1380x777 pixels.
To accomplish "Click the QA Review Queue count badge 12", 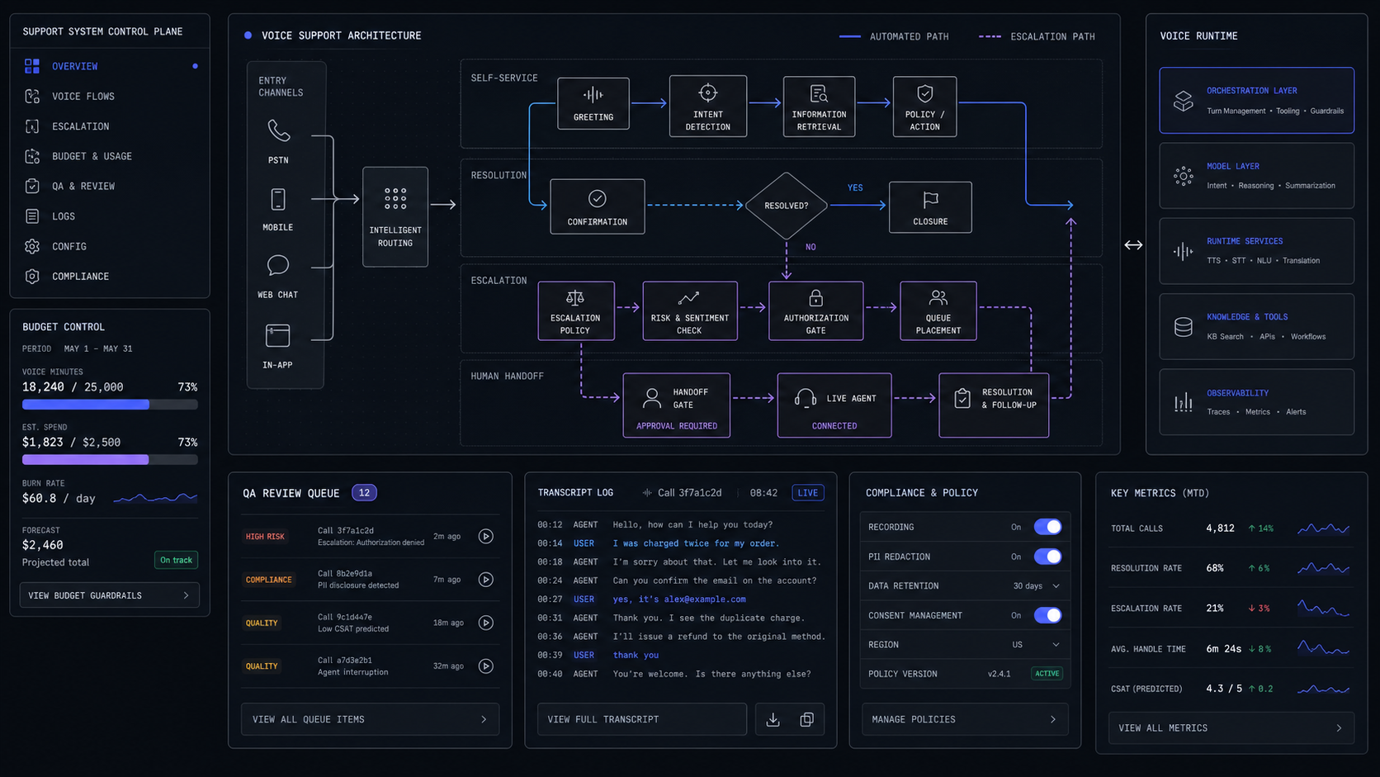I will click(364, 493).
